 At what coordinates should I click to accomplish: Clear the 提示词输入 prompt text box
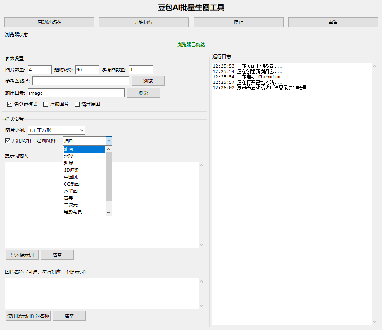click(57, 255)
